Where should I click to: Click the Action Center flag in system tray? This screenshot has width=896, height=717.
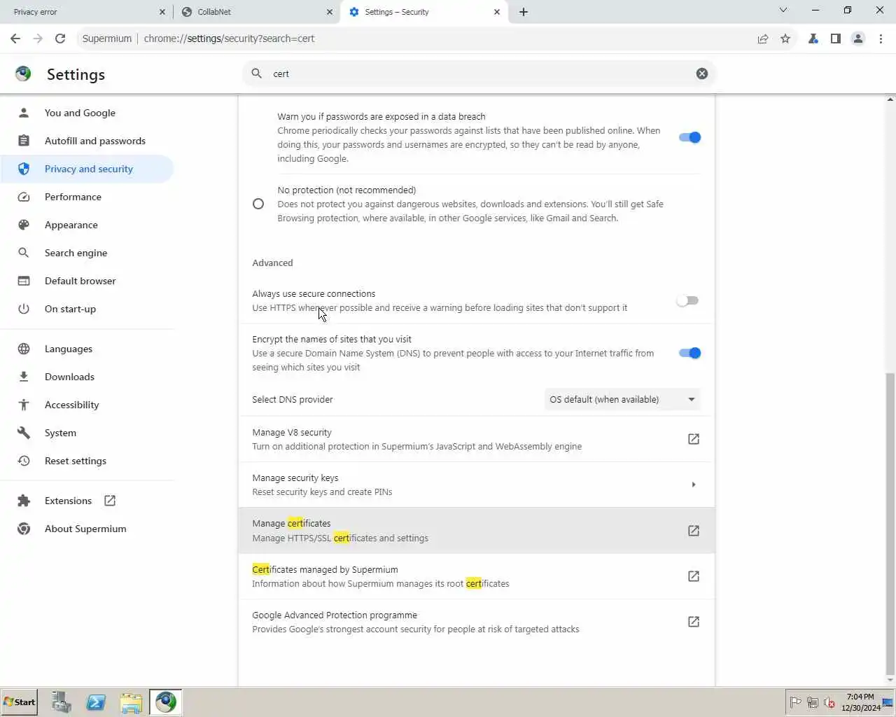click(x=796, y=702)
